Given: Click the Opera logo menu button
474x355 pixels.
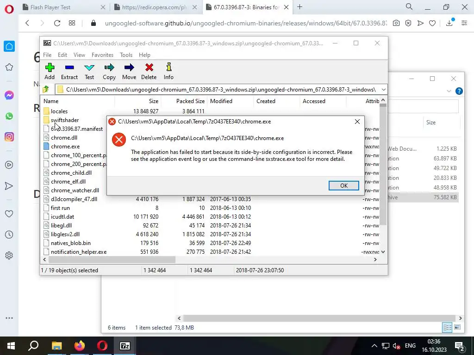Looking at the screenshot, I should pyautogui.click(x=9, y=9).
